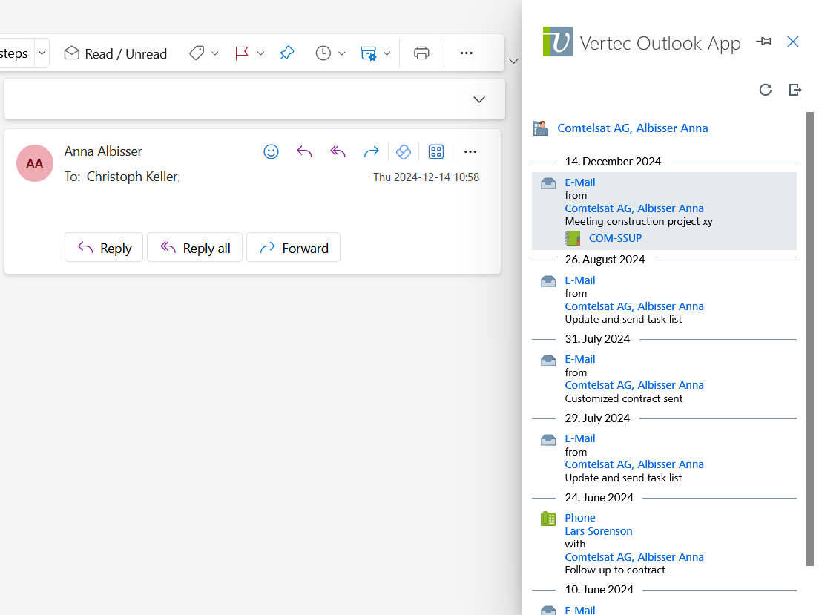Click the Copilot icon in message header
Viewport: 819px width, 615px height.
pyautogui.click(x=403, y=152)
